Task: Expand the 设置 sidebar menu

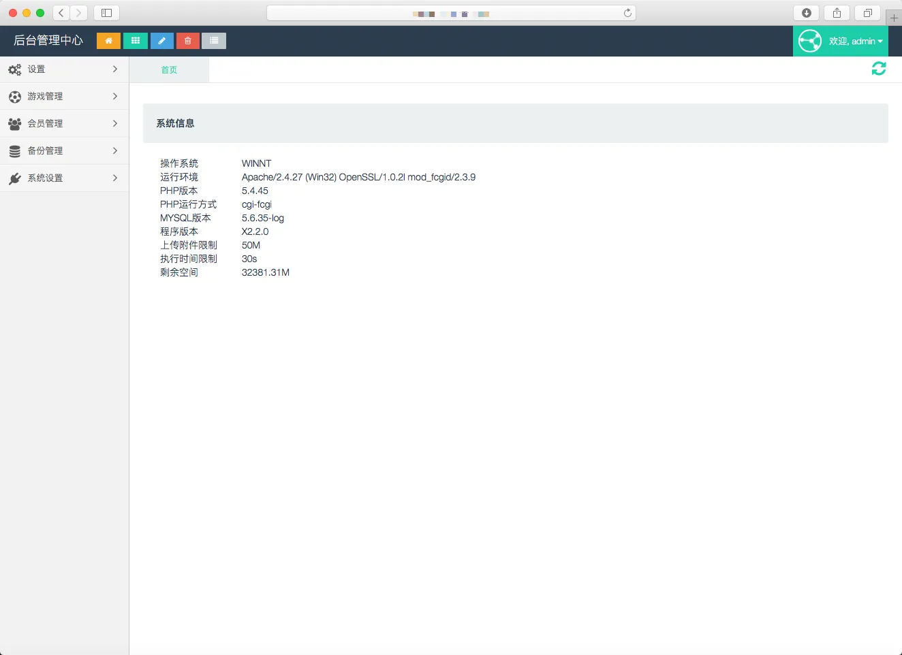Action: click(x=64, y=69)
